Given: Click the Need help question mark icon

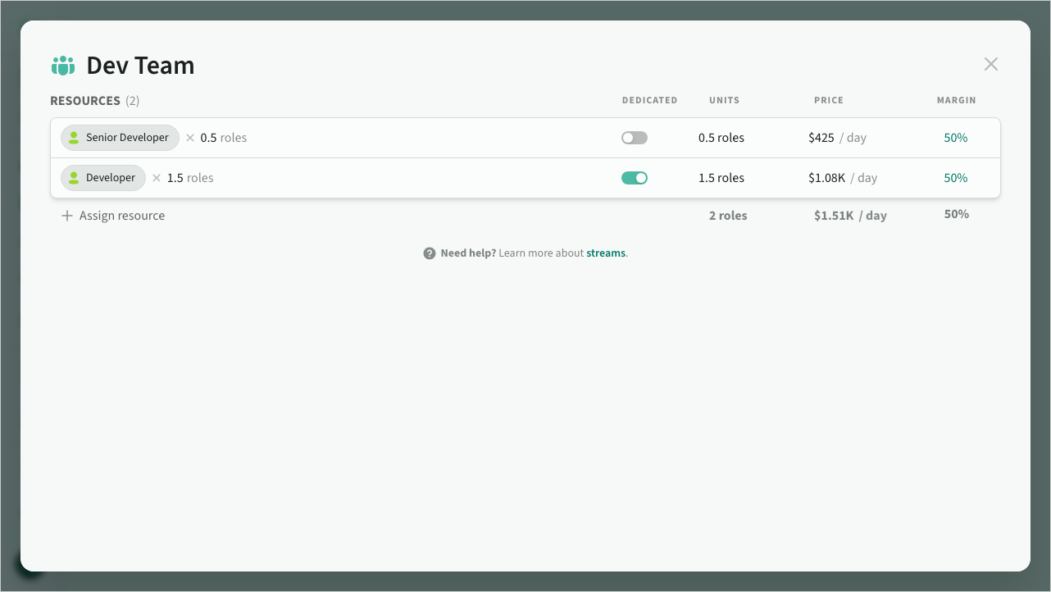Looking at the screenshot, I should coord(429,253).
